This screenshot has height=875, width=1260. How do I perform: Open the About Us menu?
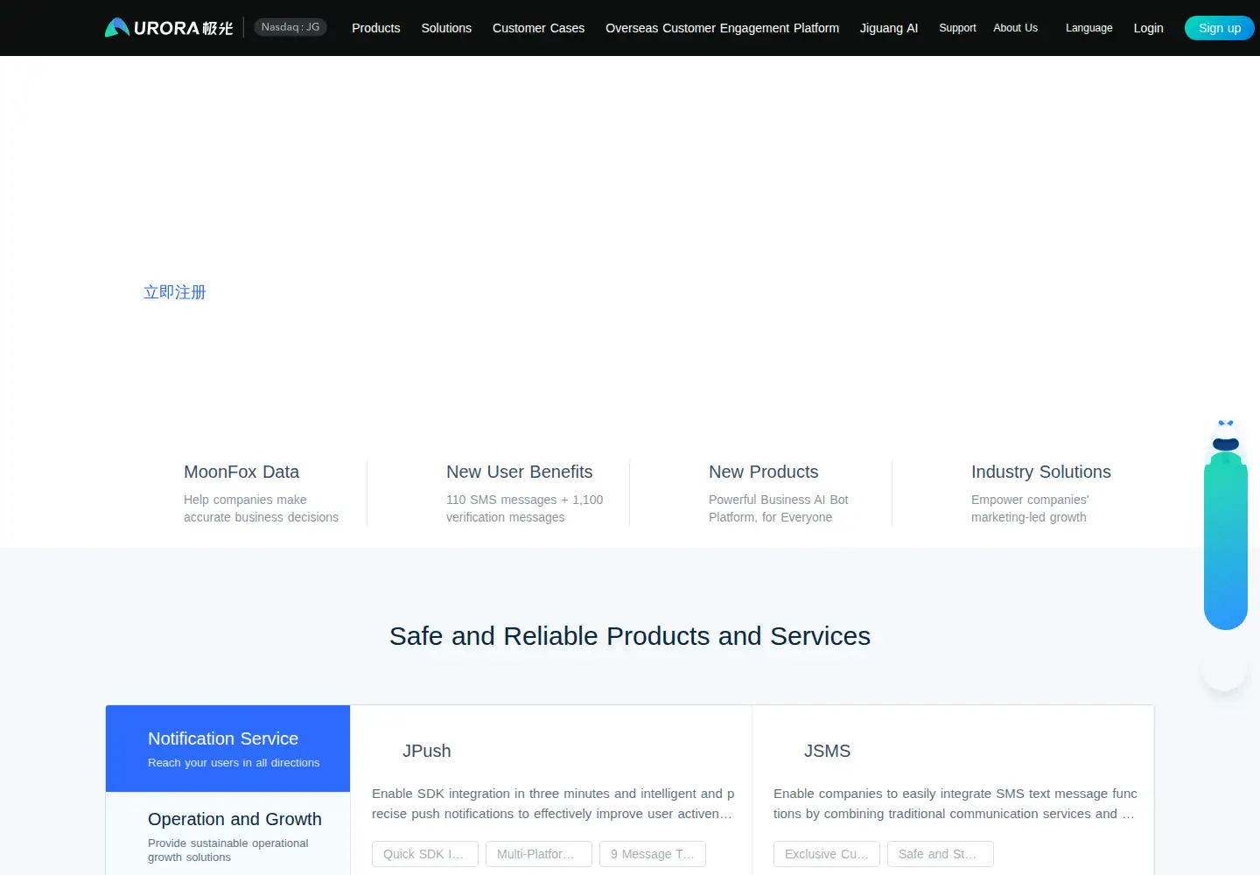pos(1015,28)
